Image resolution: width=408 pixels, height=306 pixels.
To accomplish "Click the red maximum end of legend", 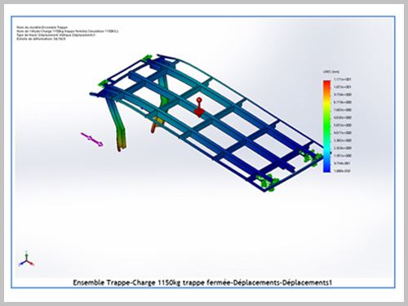I will [x=326, y=82].
